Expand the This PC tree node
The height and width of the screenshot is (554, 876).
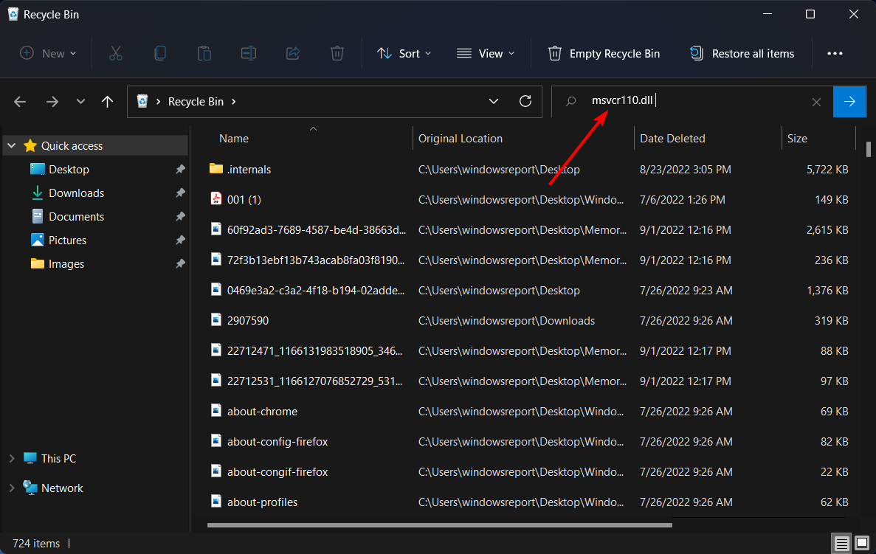tap(12, 458)
